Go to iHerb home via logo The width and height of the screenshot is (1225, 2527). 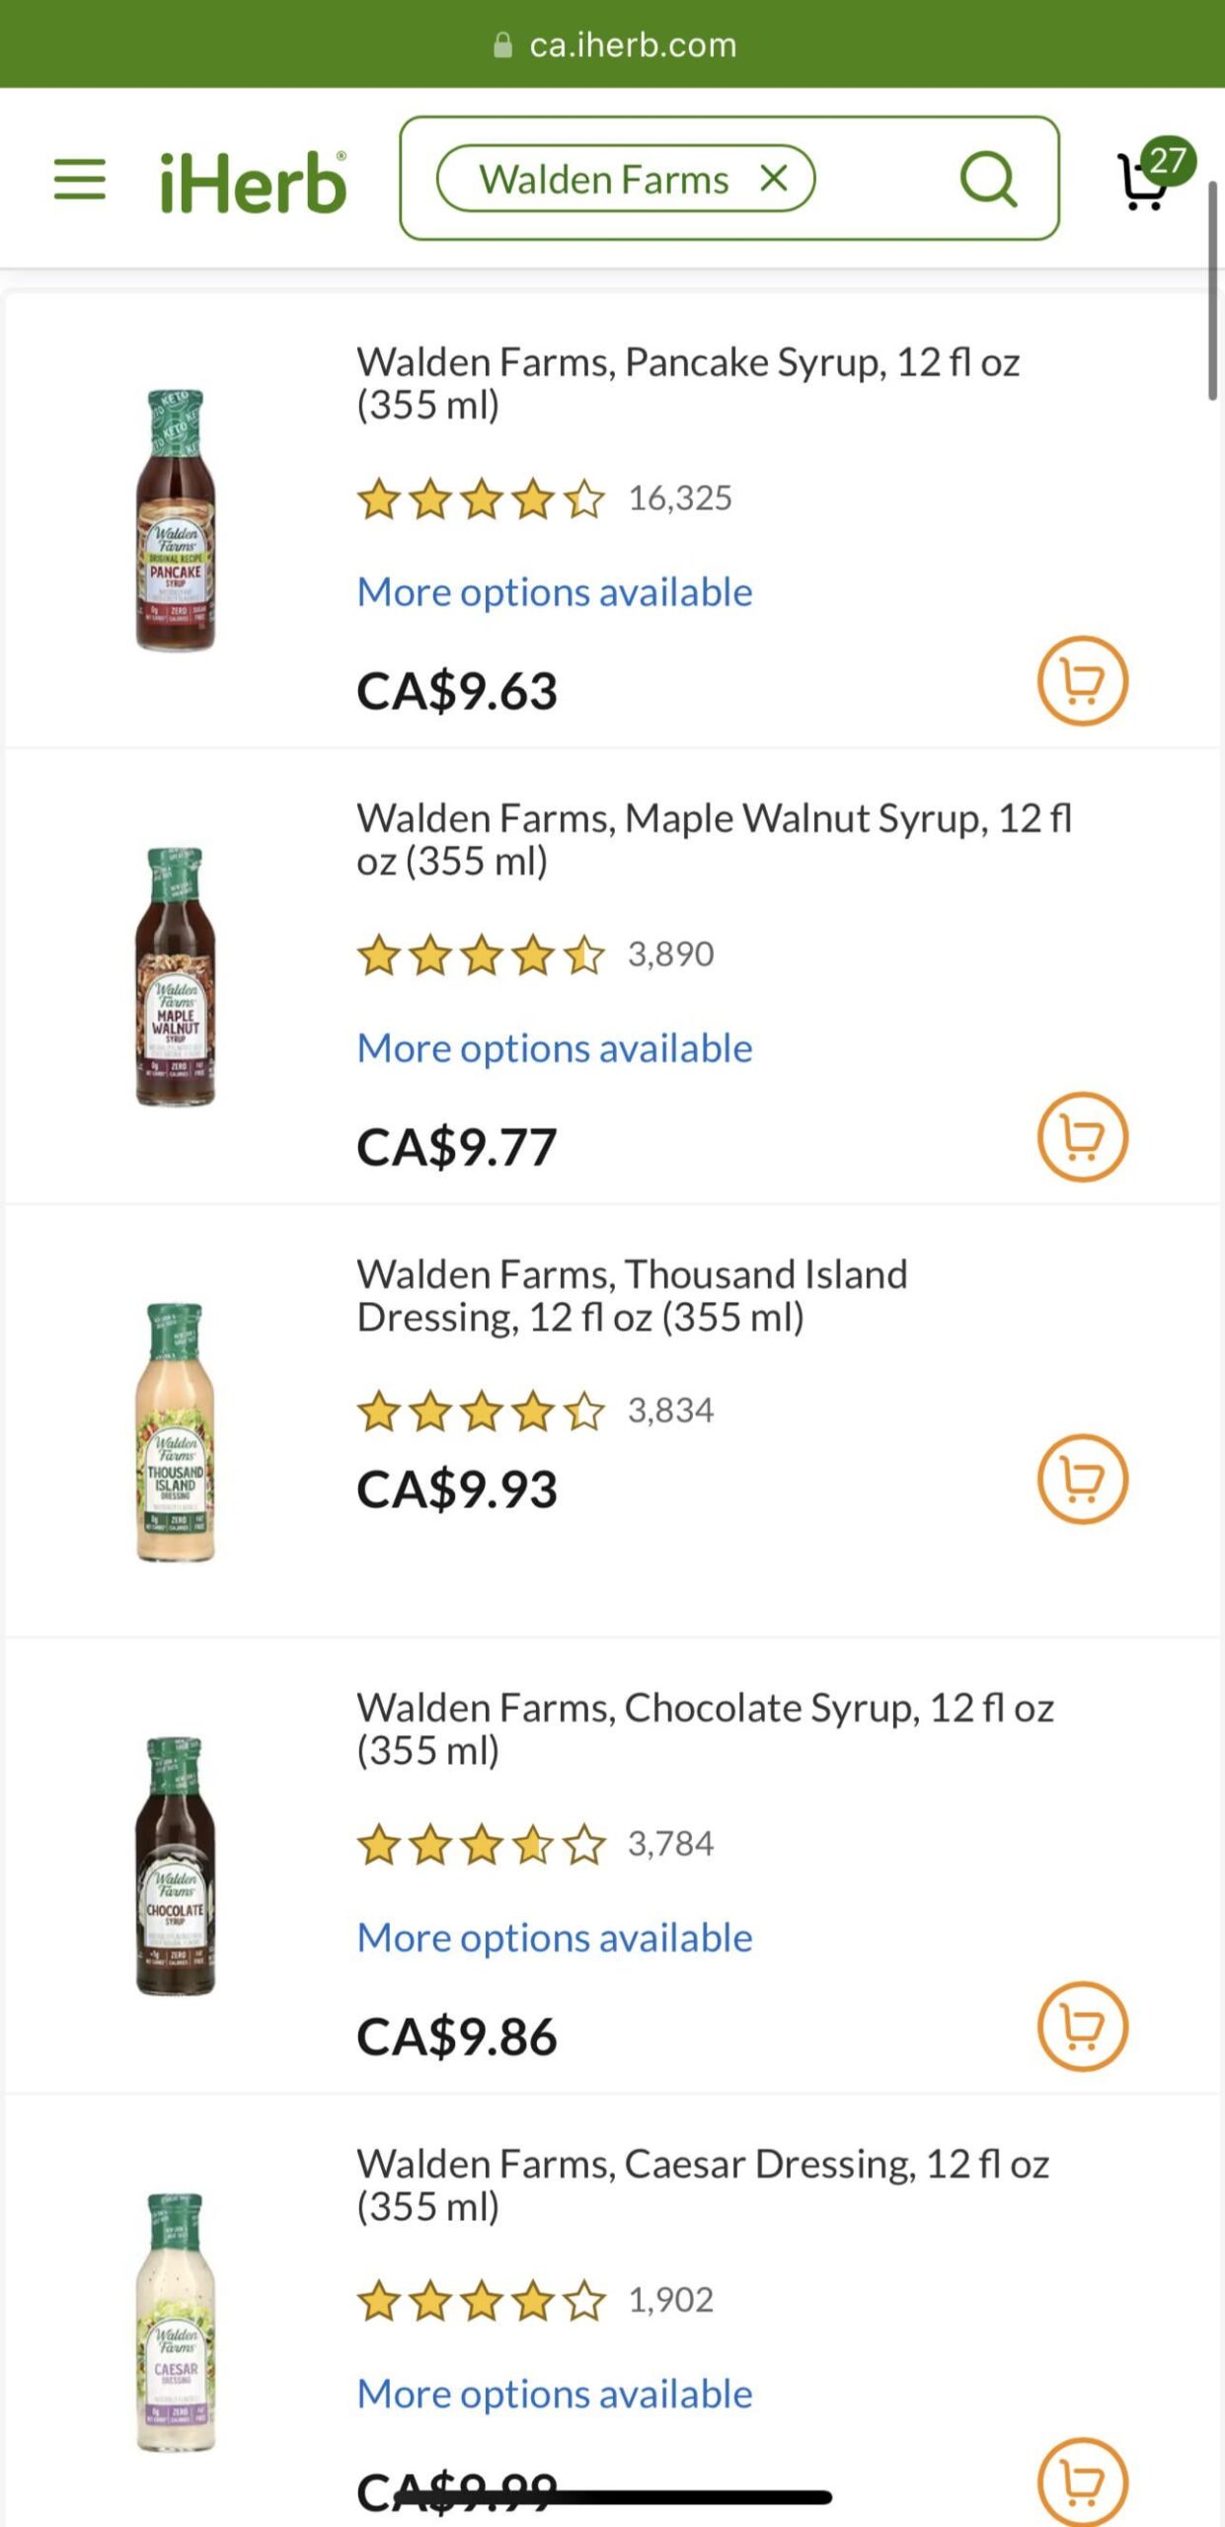coord(253,182)
